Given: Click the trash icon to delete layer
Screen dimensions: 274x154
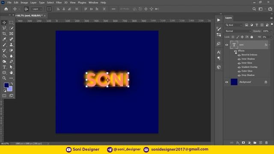Looking at the screenshot, I should point(266,142).
